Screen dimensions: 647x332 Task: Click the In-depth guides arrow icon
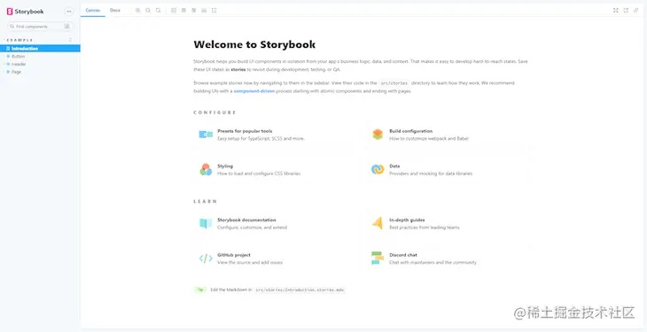pyautogui.click(x=378, y=223)
